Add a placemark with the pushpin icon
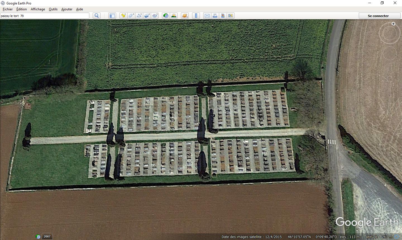The image size is (402, 240). [123, 16]
